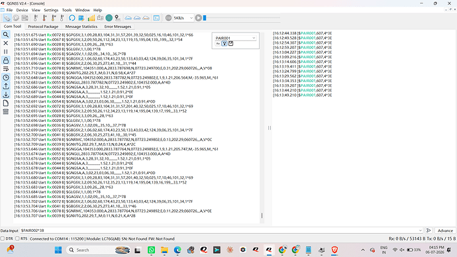Viewport: 457px width, 257px height.
Task: Open the Windows Start button
Action: click(x=58, y=250)
